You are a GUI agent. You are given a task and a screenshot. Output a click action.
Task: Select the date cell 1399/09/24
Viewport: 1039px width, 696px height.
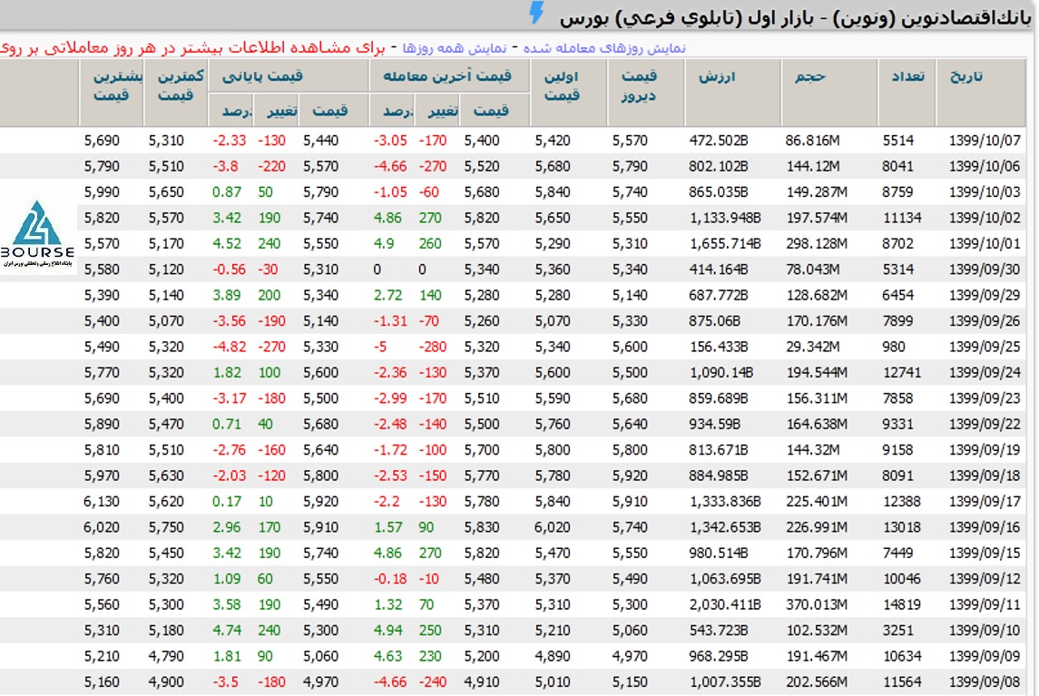(x=985, y=373)
